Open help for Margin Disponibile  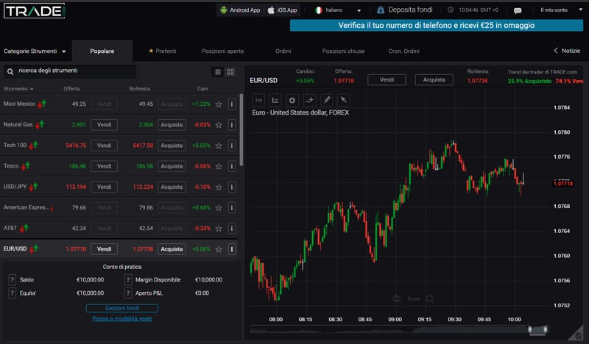(x=128, y=280)
